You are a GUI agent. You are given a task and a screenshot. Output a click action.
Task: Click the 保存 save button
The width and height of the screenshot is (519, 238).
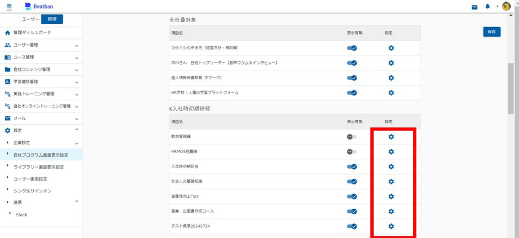[x=492, y=32]
